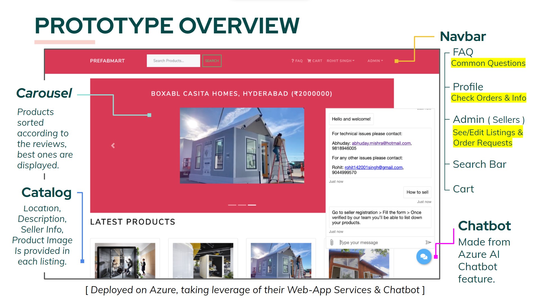Open the third product thumbnail of Boxabl house

(x=281, y=261)
